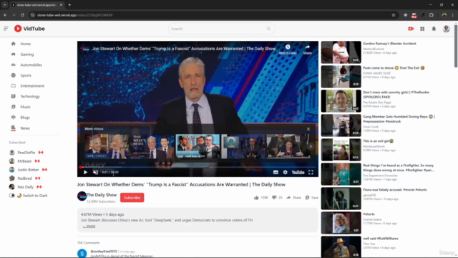Subscribe to The Daily Show

[x=132, y=198]
